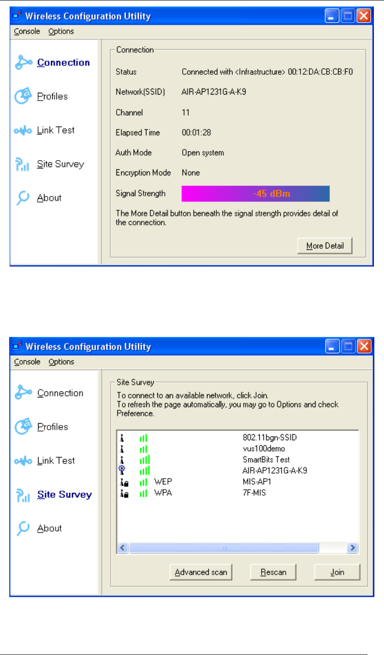Click Open system auth mode value
The width and height of the screenshot is (384, 655).
coord(203,153)
